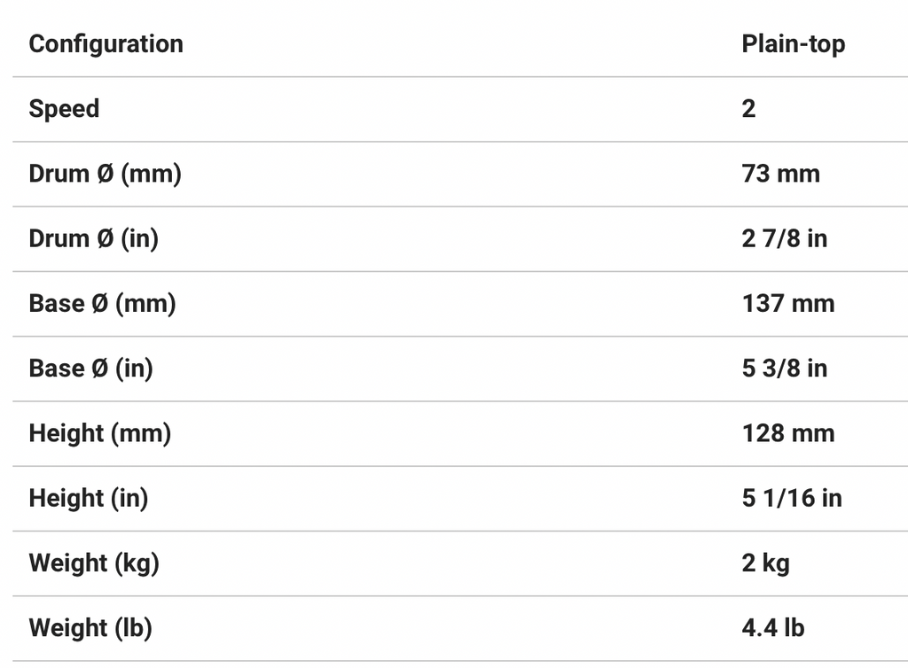Viewport: 908px width, 668px height.
Task: Select the 73 mm drum value
Action: (x=780, y=174)
